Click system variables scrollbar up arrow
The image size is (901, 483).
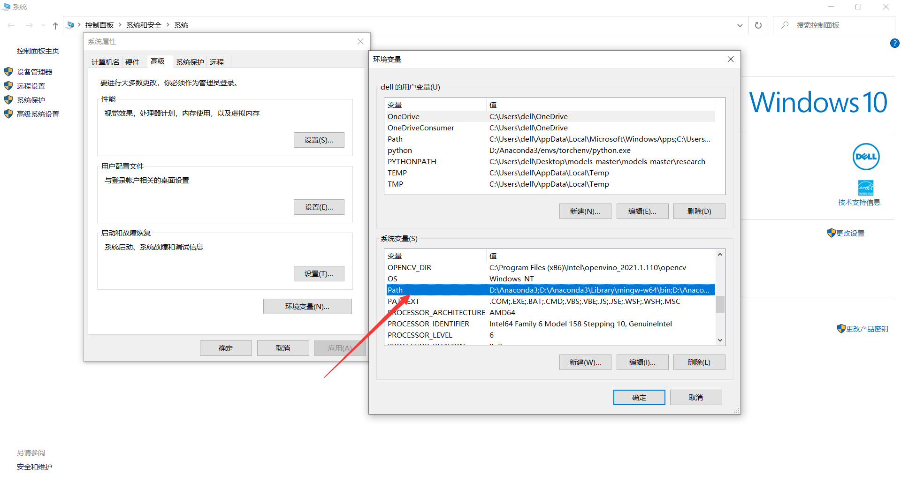coord(720,255)
